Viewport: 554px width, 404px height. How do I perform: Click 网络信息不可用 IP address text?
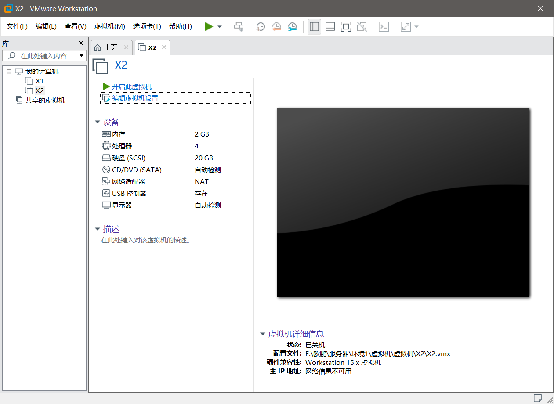point(328,371)
